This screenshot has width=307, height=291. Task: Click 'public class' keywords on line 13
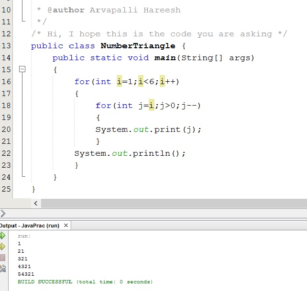pos(63,46)
